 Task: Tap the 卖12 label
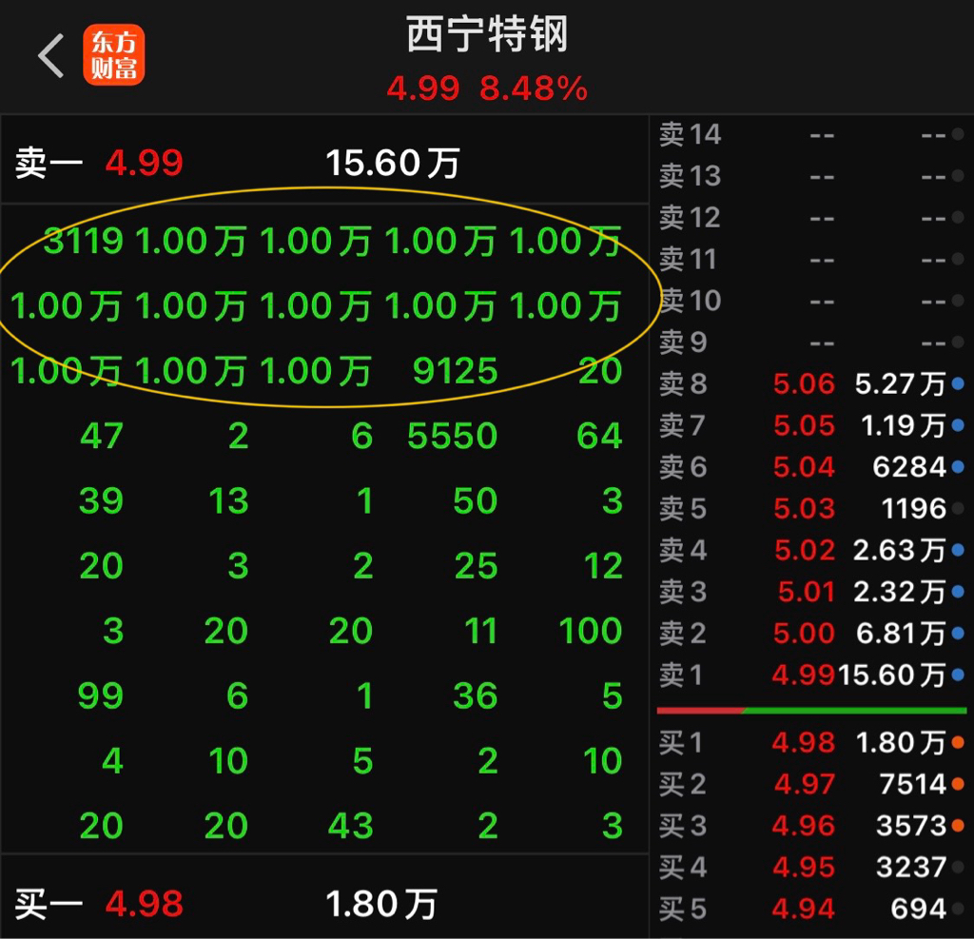click(690, 218)
